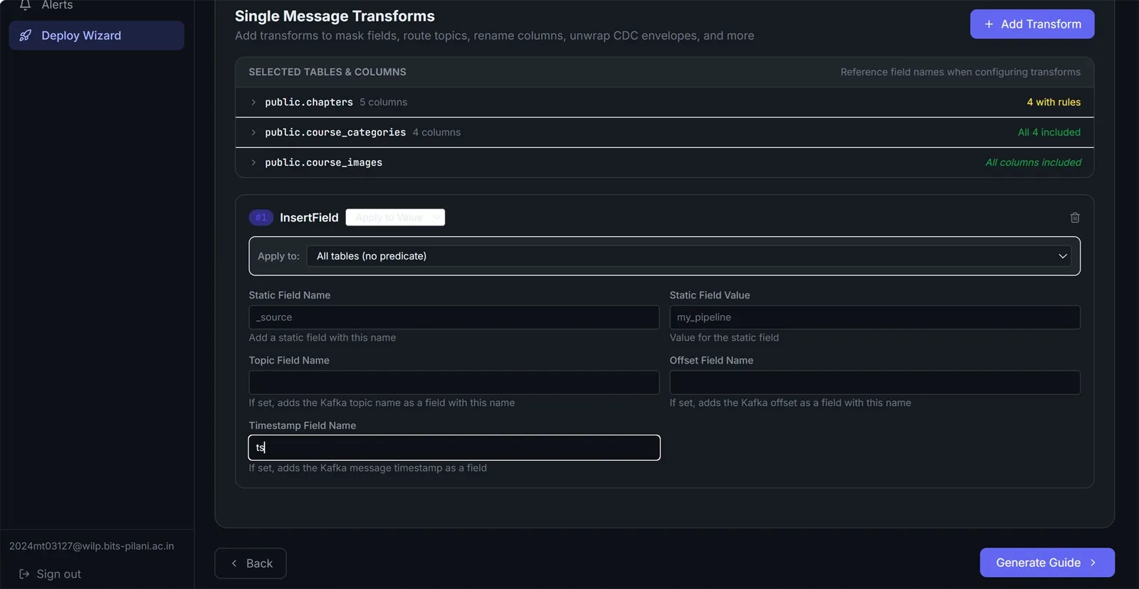Go Back to the previous step

tap(251, 563)
